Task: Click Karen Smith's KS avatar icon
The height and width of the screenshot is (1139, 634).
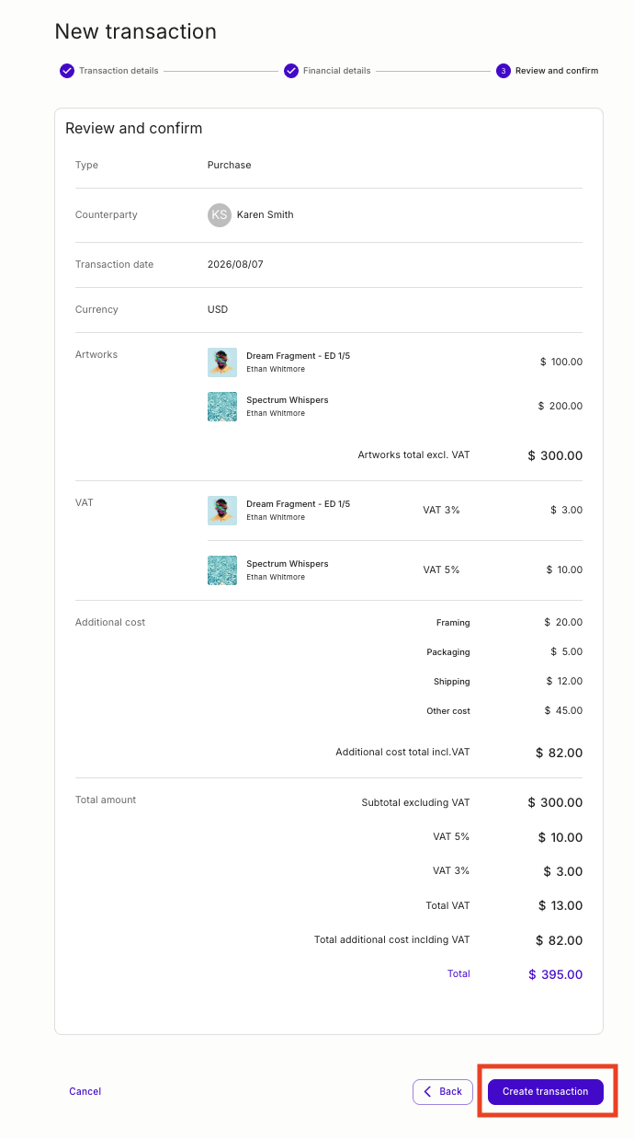Action: [219, 214]
